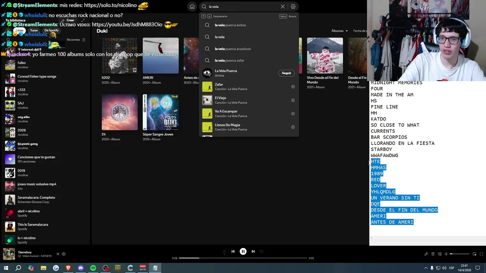Select the Tuyas filter chip
Screen dimensions: 486x273
[34, 30]
